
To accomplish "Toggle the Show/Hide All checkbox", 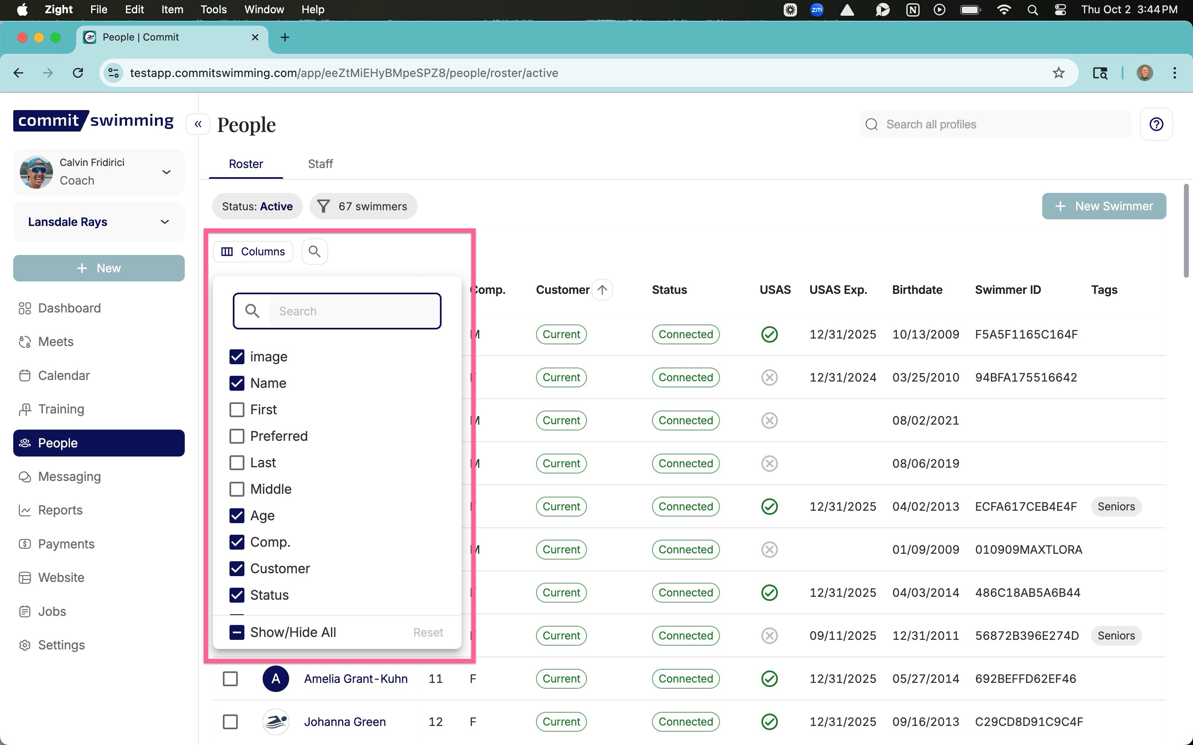I will click(237, 632).
